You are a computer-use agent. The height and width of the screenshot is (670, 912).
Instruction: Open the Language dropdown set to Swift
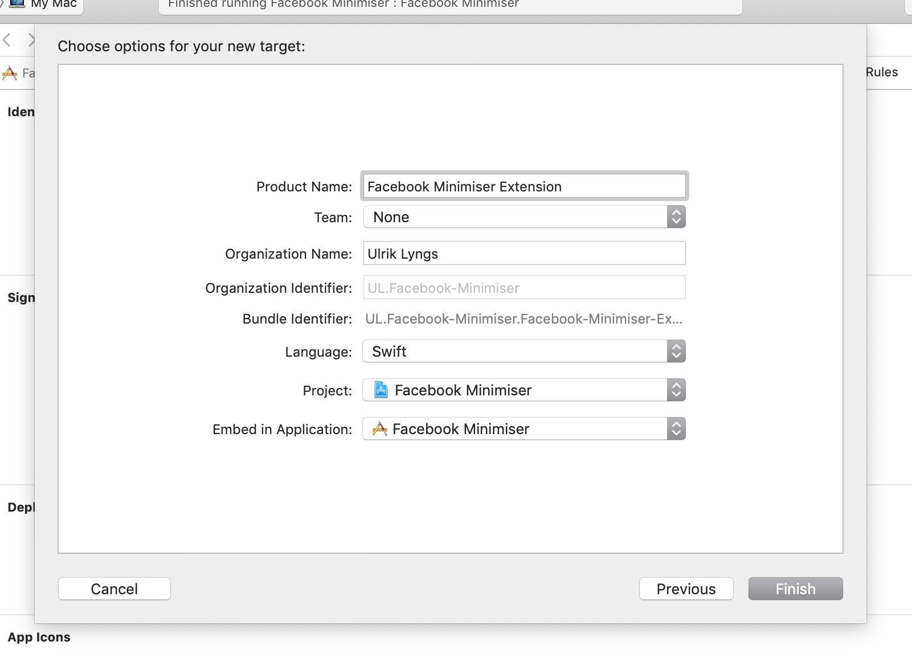(x=524, y=352)
